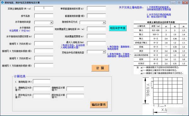This screenshot has width=189, height=116.
Task: Click the 接地网 Y 方向长度 field
Action: click(x=44, y=58)
